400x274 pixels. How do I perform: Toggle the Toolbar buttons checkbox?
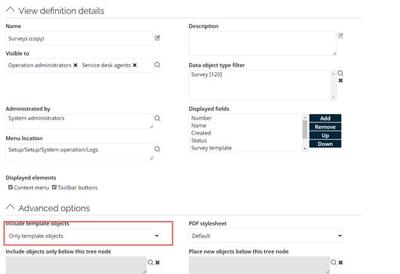[x=54, y=188]
